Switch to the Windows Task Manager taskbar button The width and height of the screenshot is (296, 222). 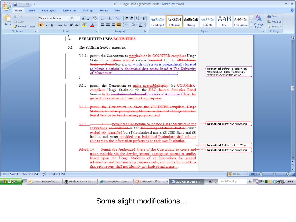pyautogui.click(x=80, y=182)
